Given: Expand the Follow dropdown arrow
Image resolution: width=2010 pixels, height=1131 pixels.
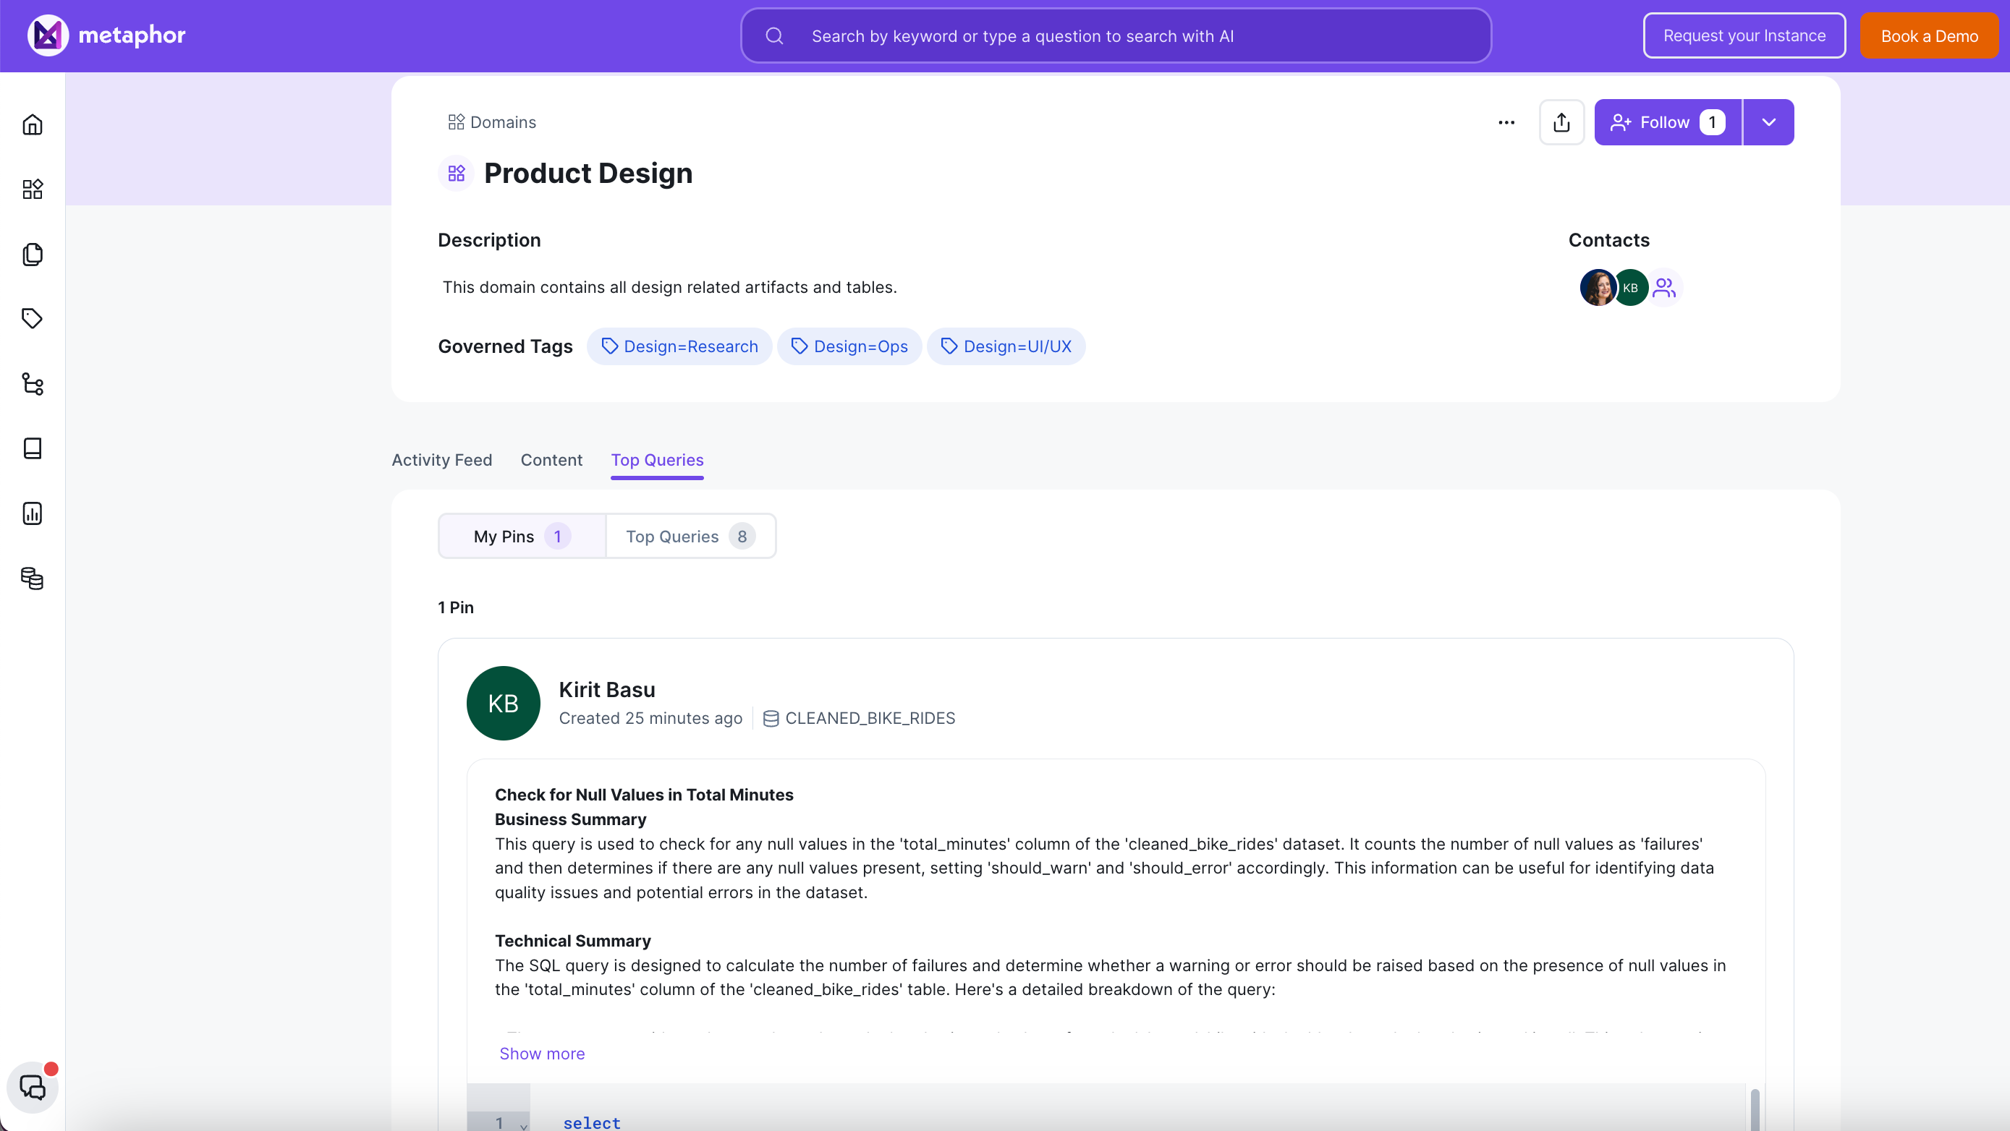Looking at the screenshot, I should [1769, 122].
